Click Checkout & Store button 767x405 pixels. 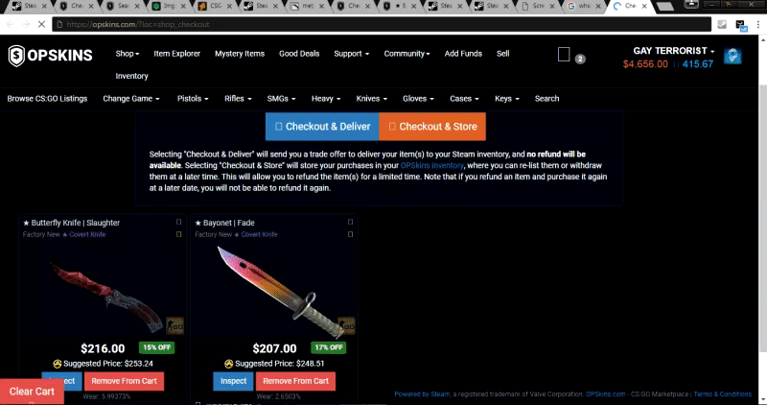[x=432, y=127]
